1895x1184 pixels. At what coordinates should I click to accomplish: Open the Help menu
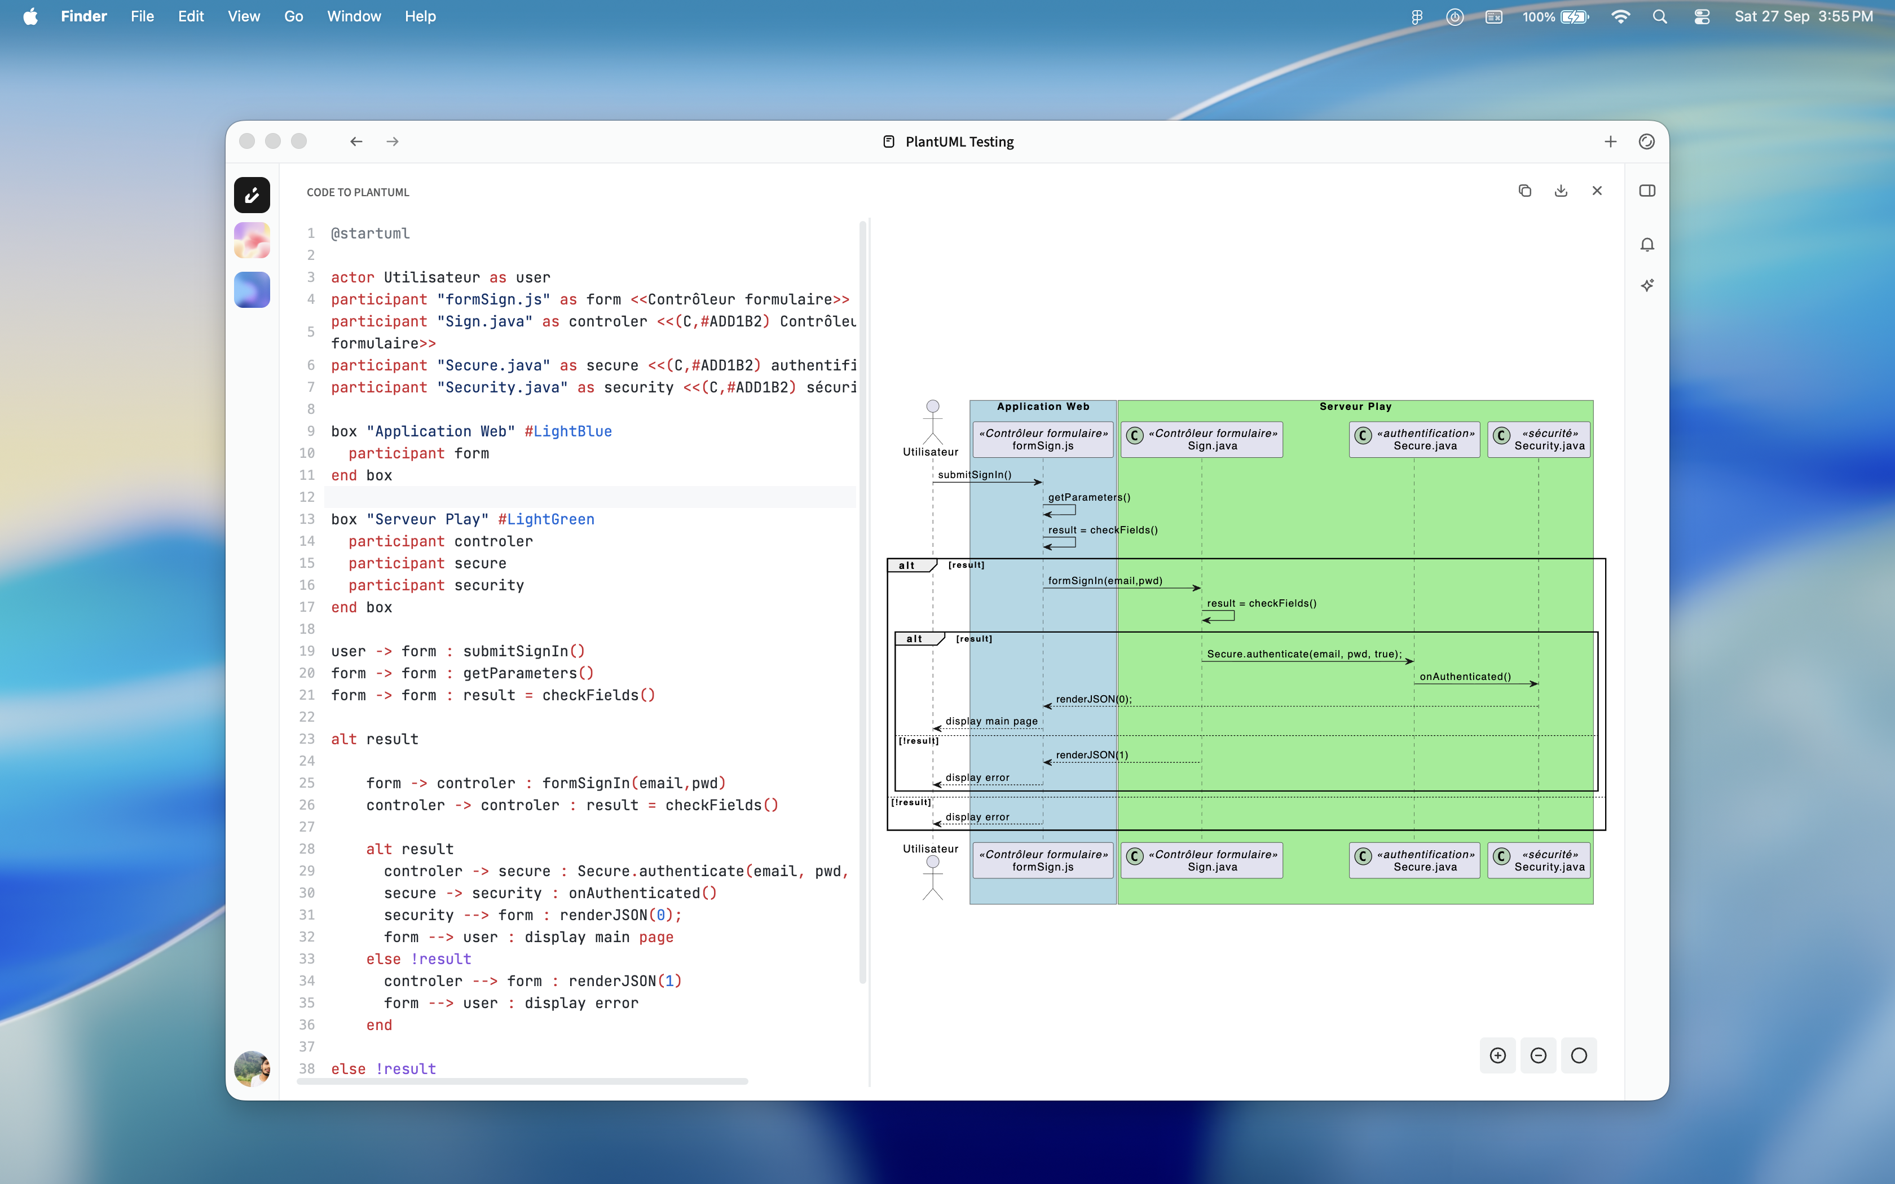[421, 16]
